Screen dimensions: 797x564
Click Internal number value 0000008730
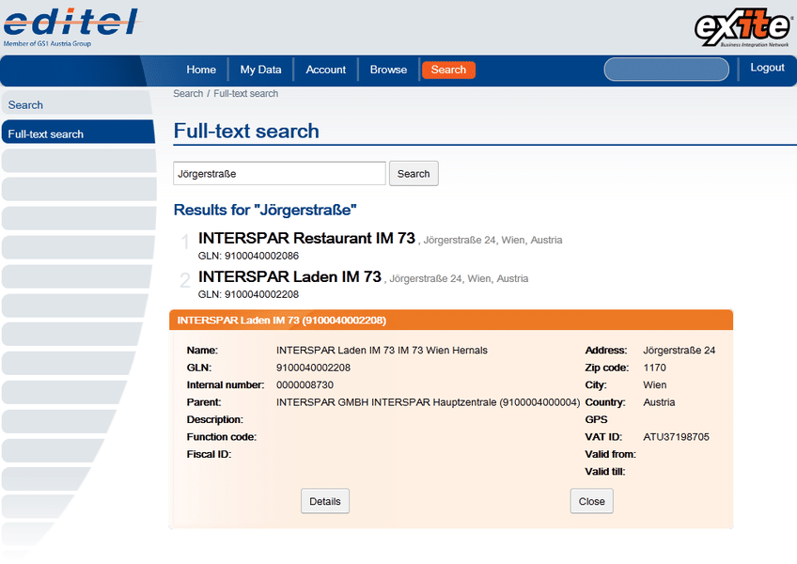pos(305,385)
